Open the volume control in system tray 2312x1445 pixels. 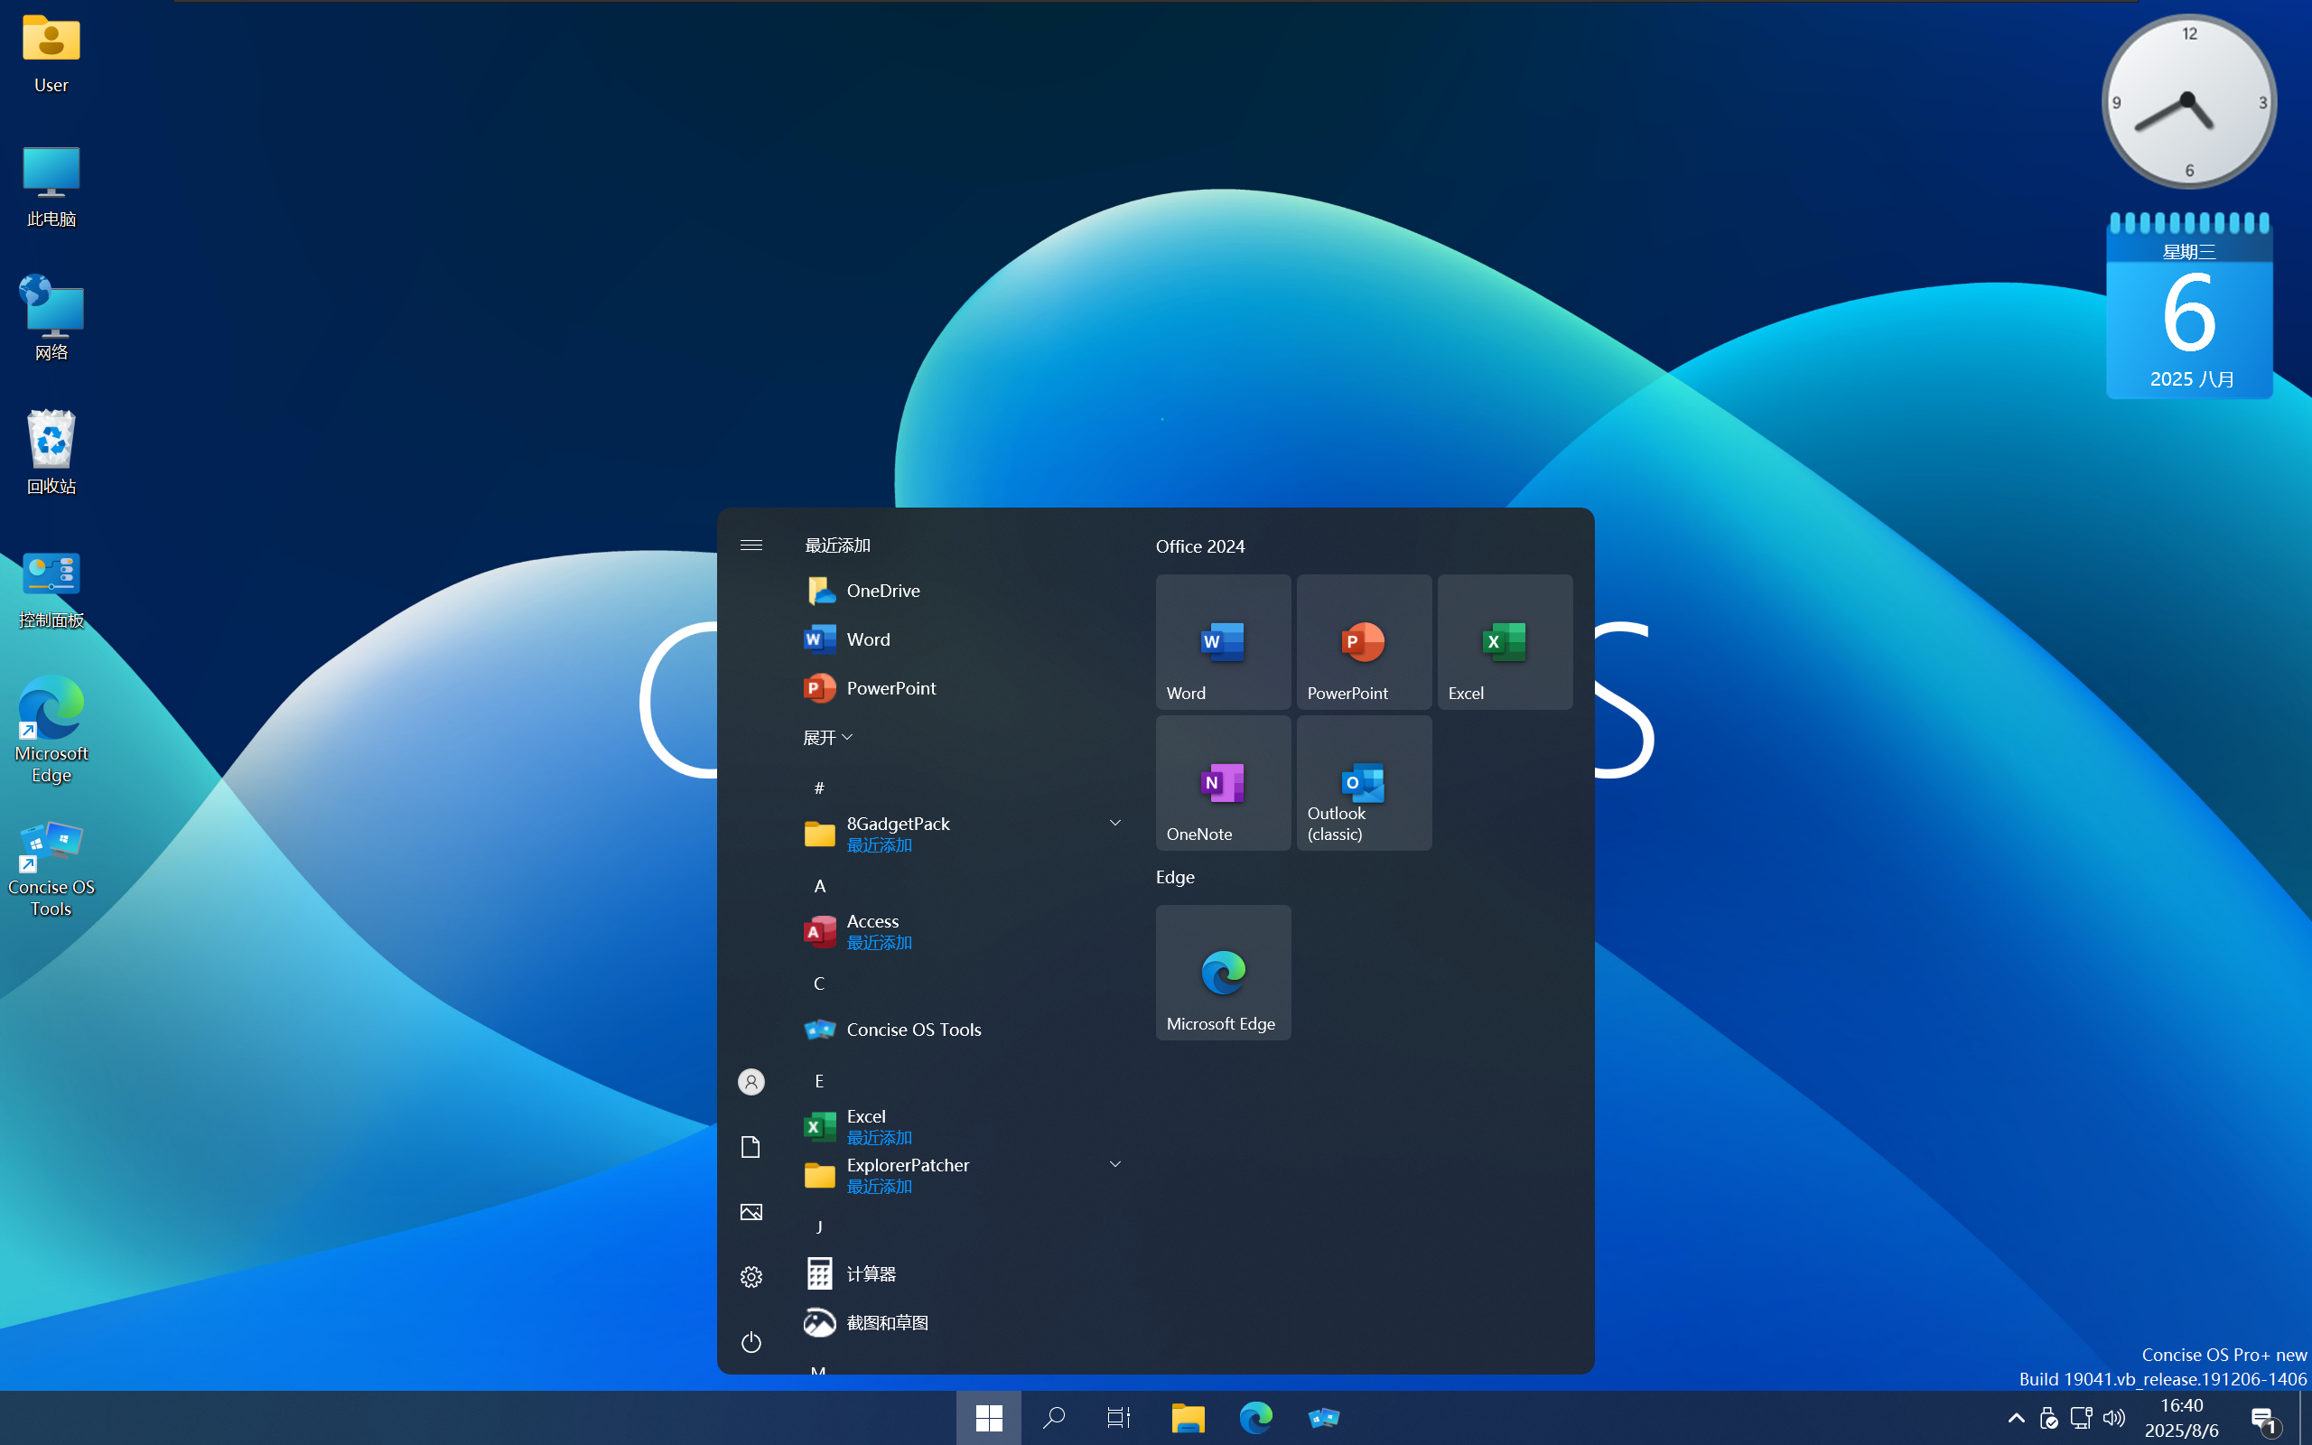point(2114,1417)
